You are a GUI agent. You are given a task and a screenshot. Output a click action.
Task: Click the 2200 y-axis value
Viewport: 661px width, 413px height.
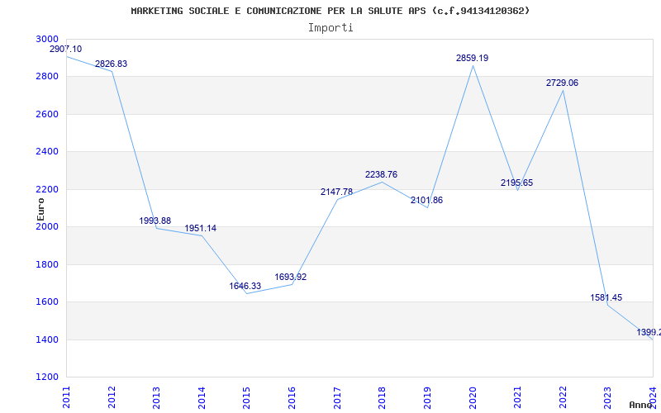(47, 189)
